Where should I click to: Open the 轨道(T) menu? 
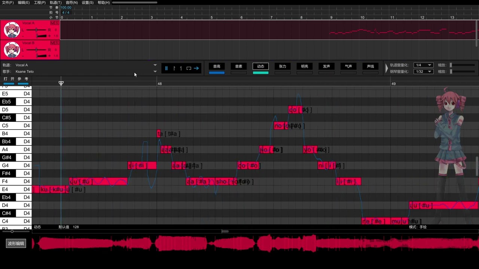click(56, 3)
